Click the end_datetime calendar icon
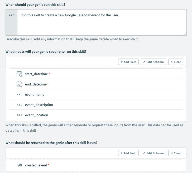This screenshot has width=192, height=173. [20, 84]
